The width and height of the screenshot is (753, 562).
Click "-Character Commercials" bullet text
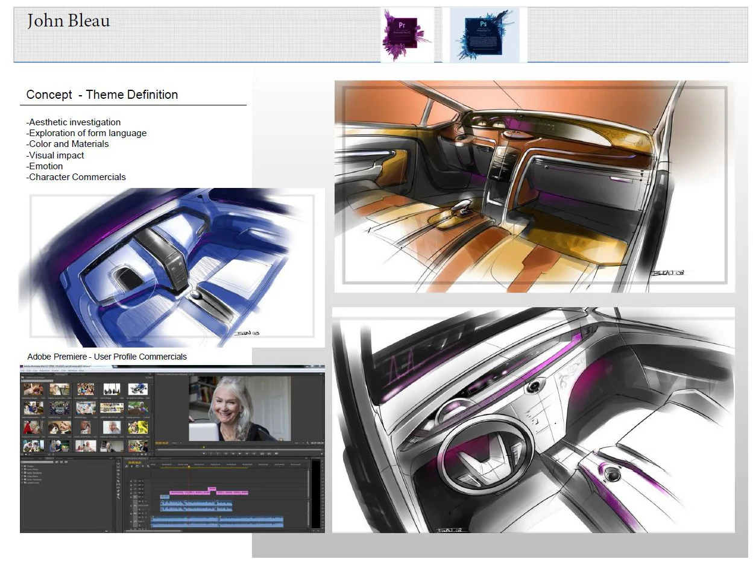coord(76,177)
